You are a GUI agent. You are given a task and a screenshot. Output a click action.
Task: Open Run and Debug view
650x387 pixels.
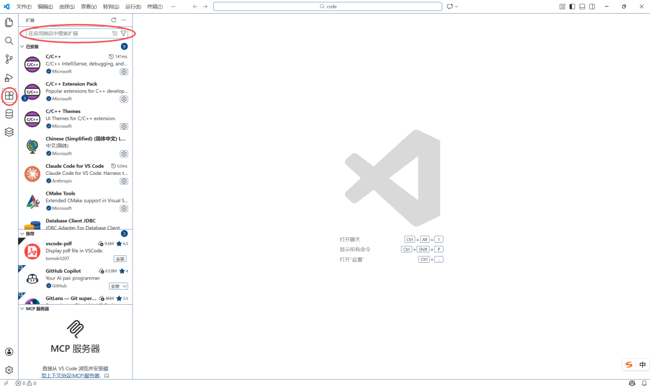[x=9, y=78]
